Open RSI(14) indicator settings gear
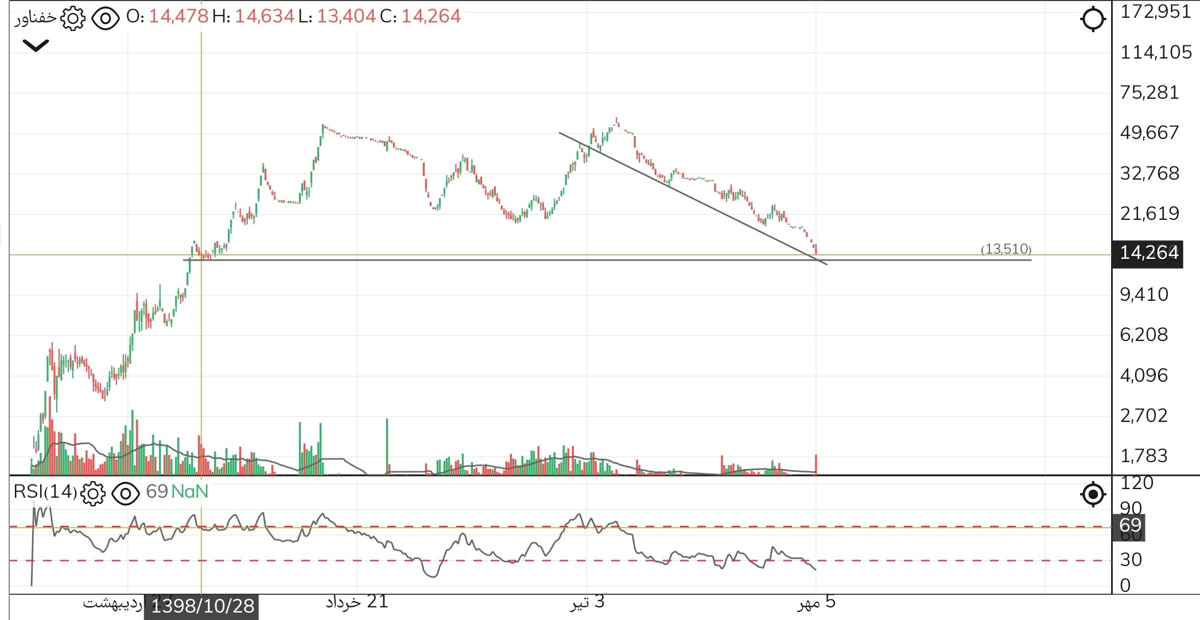 (x=93, y=493)
